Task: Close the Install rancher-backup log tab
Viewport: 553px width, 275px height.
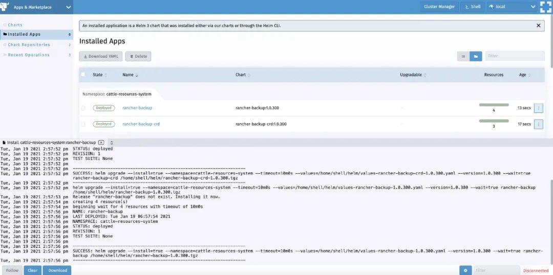Action: (101, 142)
